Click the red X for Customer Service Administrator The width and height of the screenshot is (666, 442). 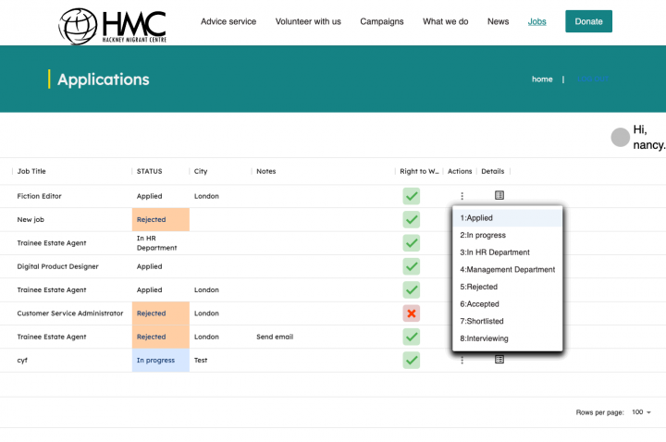412,313
